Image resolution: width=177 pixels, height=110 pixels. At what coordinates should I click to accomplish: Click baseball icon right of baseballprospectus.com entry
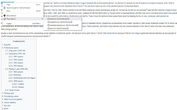coord(77,25)
